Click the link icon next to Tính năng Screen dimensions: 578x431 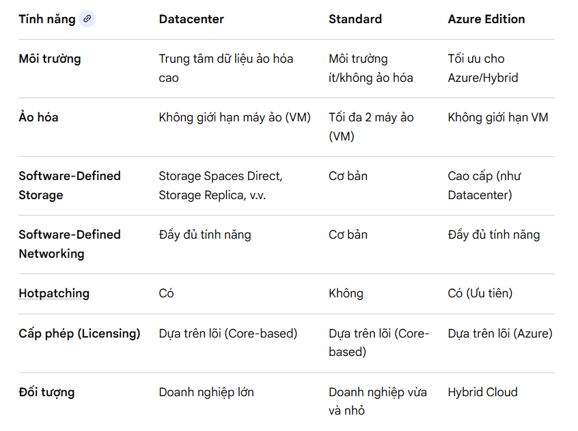(87, 19)
